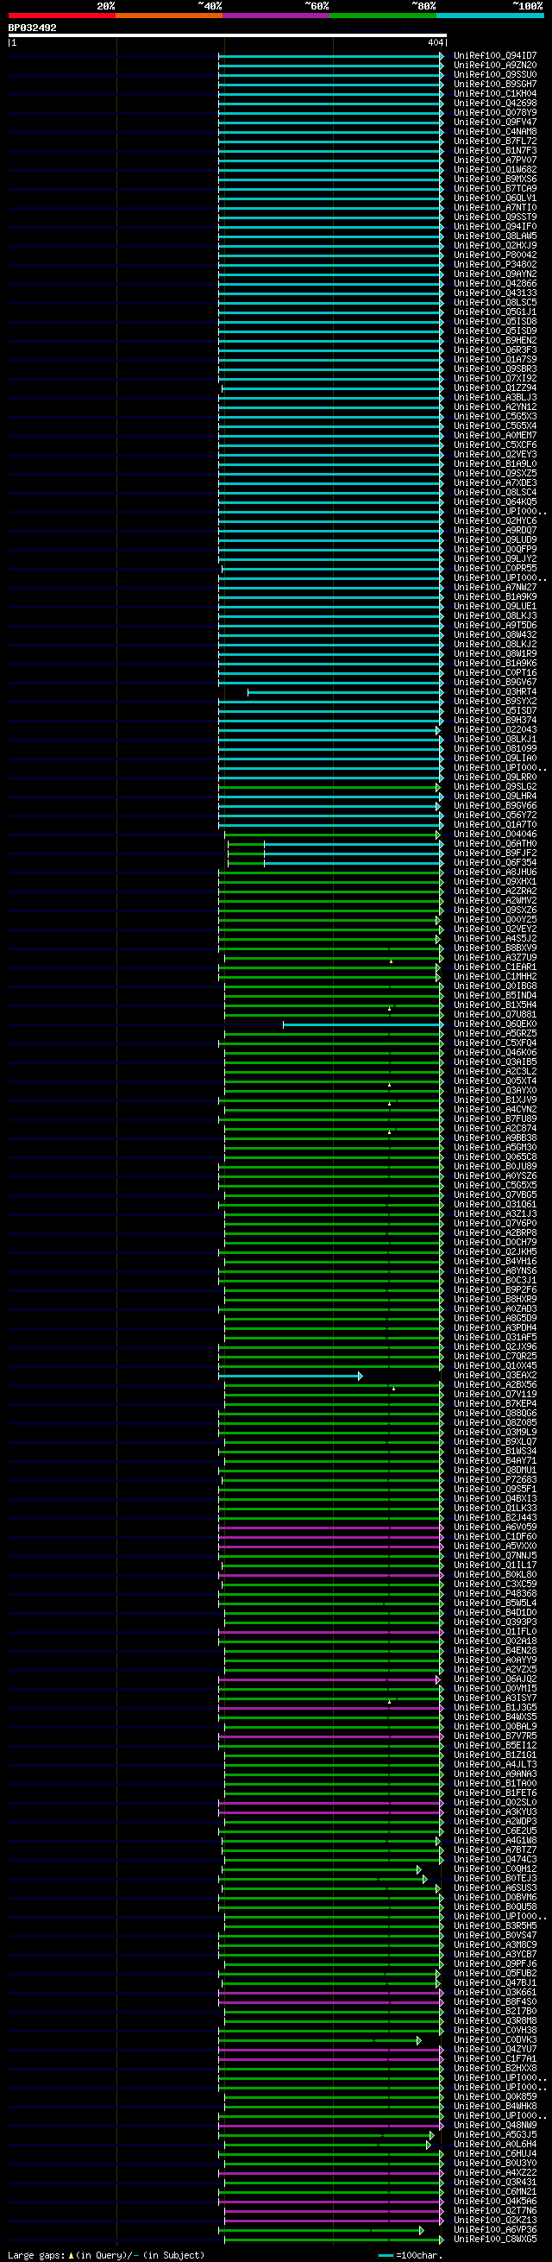Select hit label UniRef100_Q05XT4
The width and height of the screenshot is (552, 2262).
click(x=495, y=1082)
